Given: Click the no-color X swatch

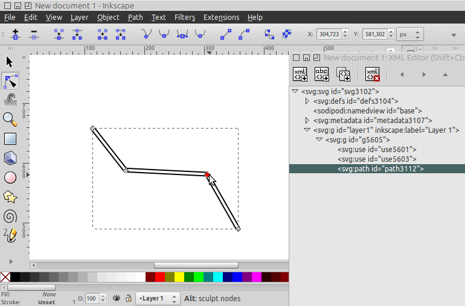Looking at the screenshot, I should [5, 277].
